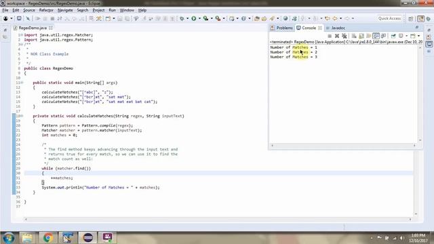Click the grey Terminate square in console toolbar
The image size is (434, 244).
click(x=330, y=36)
